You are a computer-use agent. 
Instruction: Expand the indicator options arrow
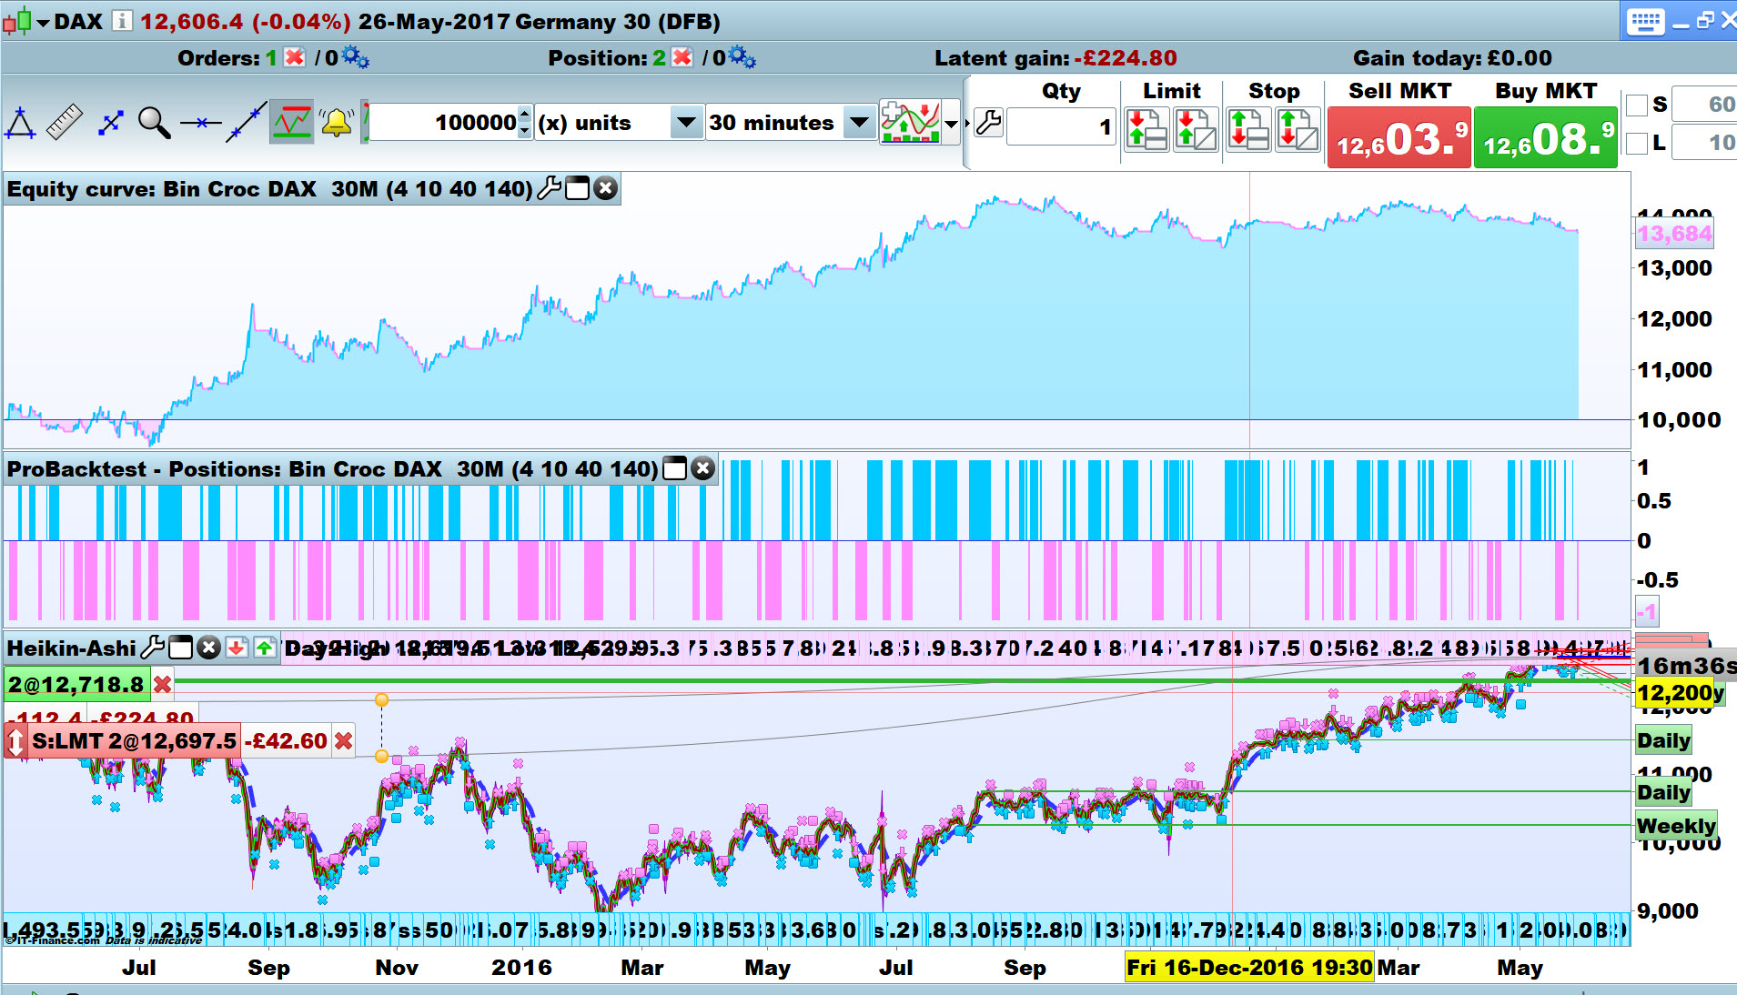(x=952, y=124)
